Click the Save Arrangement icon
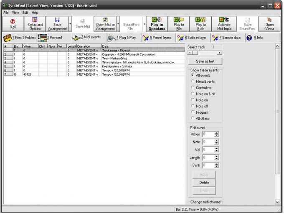284x214 pixels. click(57, 24)
